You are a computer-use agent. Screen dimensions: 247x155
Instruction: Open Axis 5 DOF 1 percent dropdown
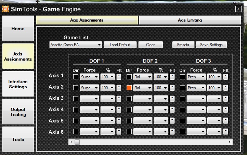tap(107, 121)
